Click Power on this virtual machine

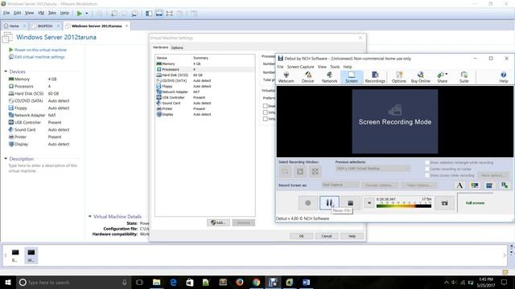click(x=40, y=50)
